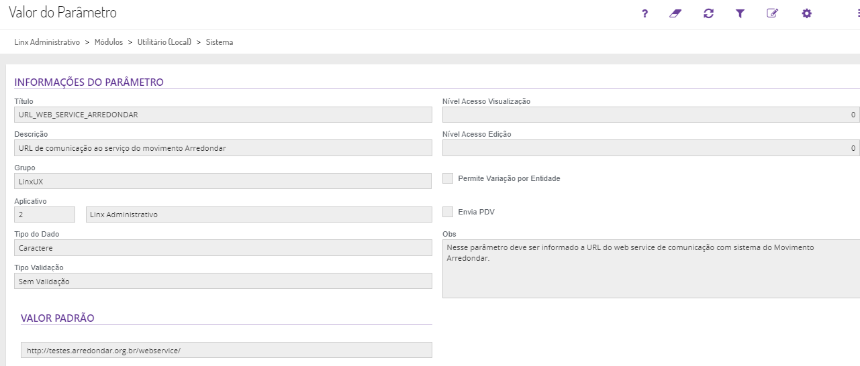The height and width of the screenshot is (366, 860).
Task: Click the Título field
Action: [x=223, y=115]
